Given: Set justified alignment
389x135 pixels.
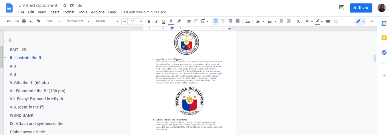Looking at the screenshot, I should tap(238, 21).
